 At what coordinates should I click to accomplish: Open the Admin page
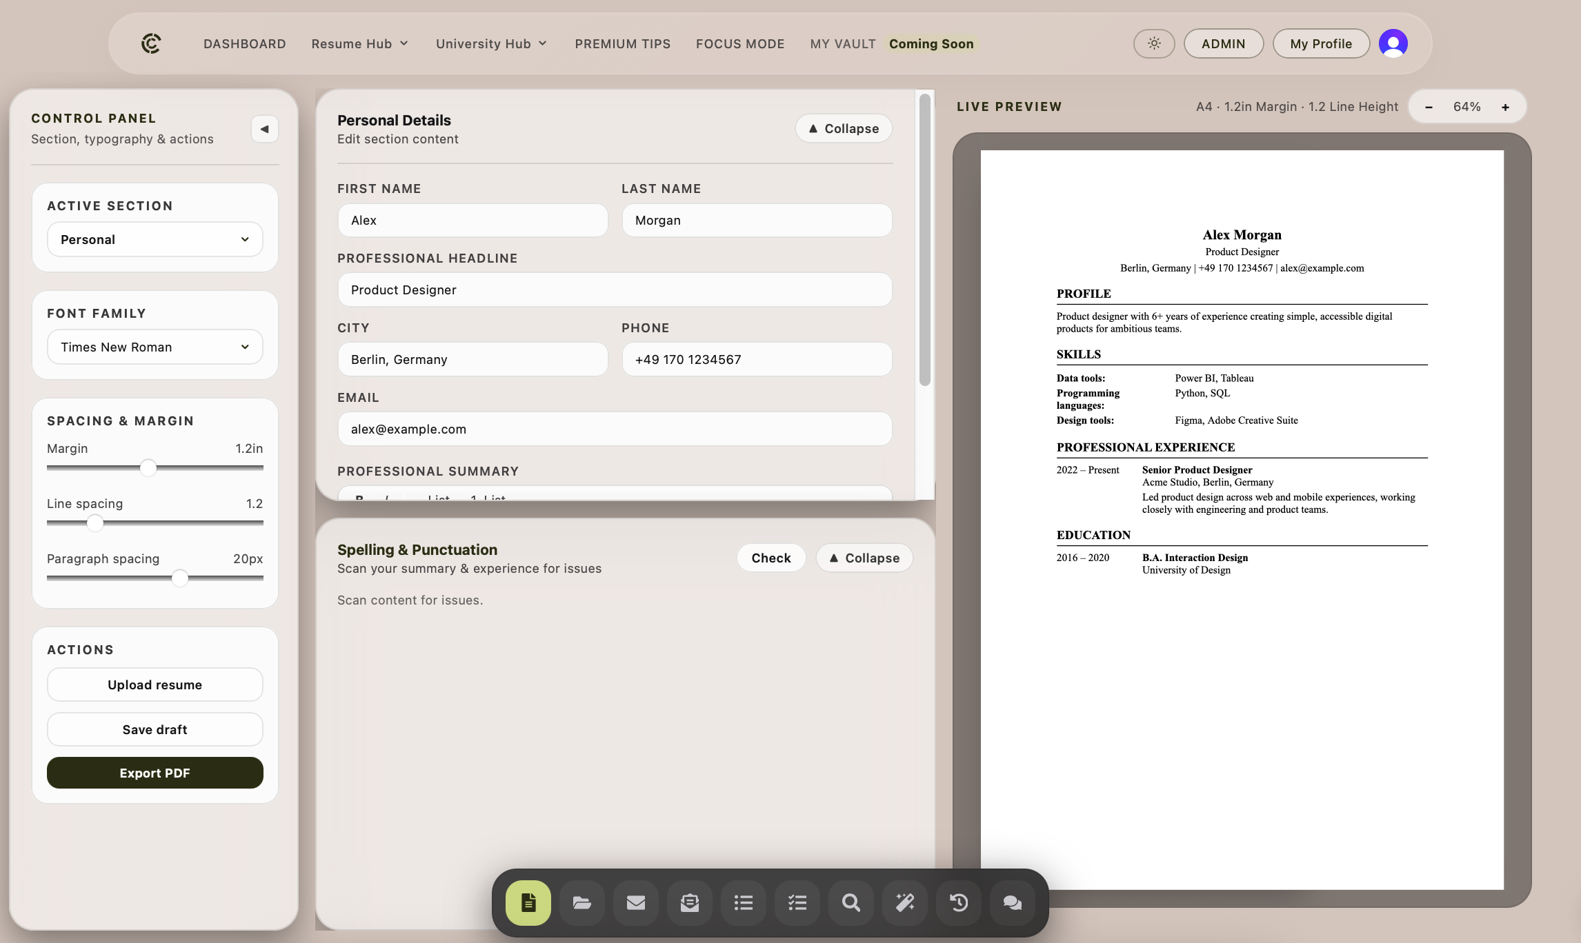[x=1224, y=43]
